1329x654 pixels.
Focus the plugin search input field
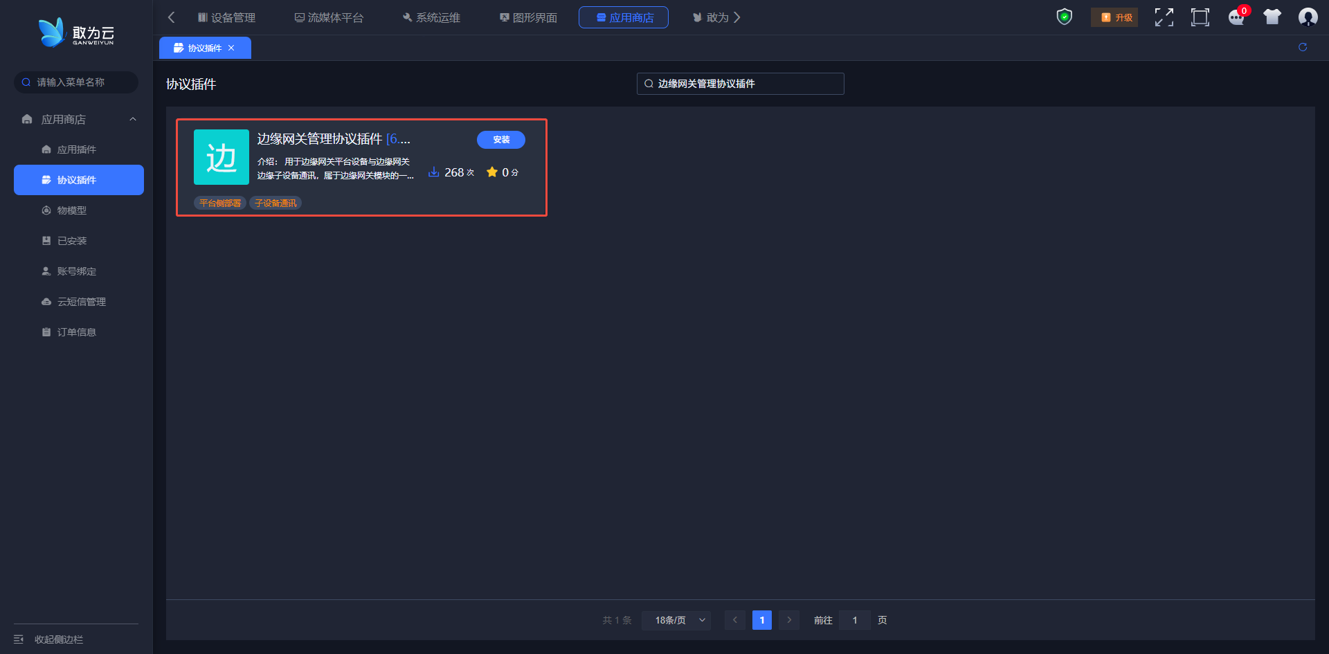point(741,84)
